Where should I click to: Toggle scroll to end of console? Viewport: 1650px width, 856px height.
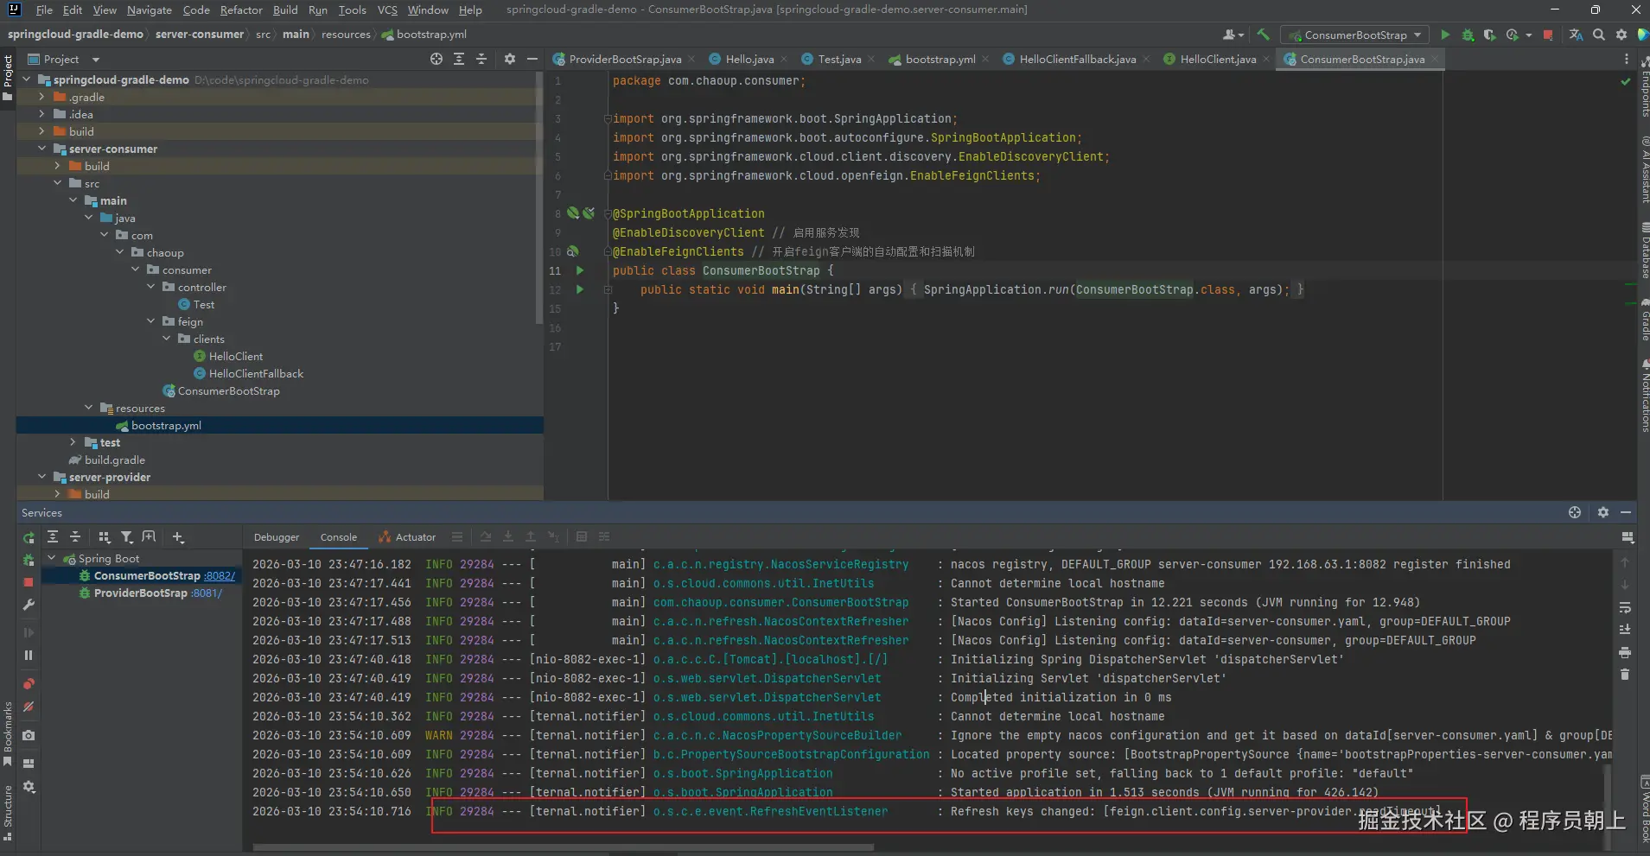pyautogui.click(x=1625, y=630)
